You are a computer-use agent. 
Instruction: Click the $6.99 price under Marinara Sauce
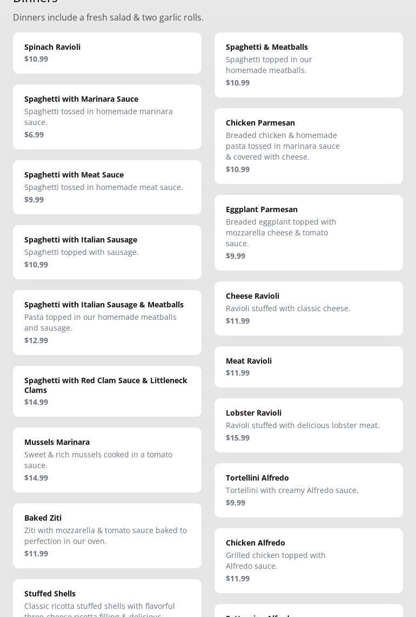pyautogui.click(x=34, y=135)
